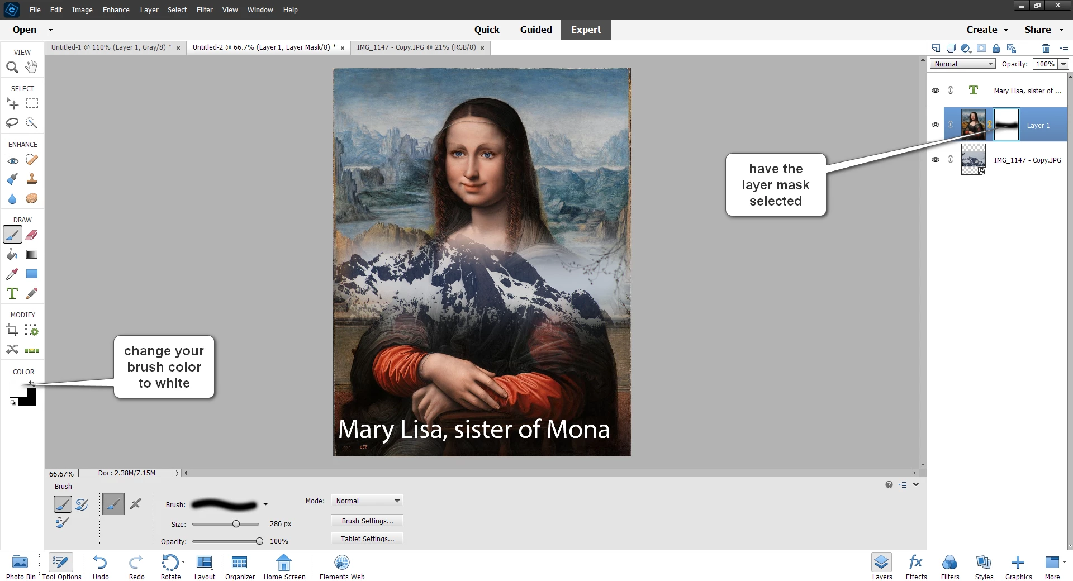Click the Brush Settings button
Screen dimensions: 1073x581
(367, 521)
